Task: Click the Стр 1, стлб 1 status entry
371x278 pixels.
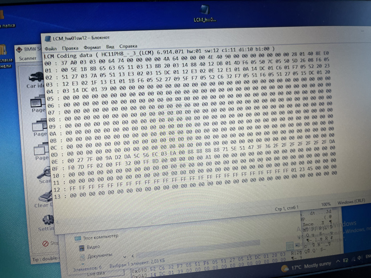Action: point(286,208)
